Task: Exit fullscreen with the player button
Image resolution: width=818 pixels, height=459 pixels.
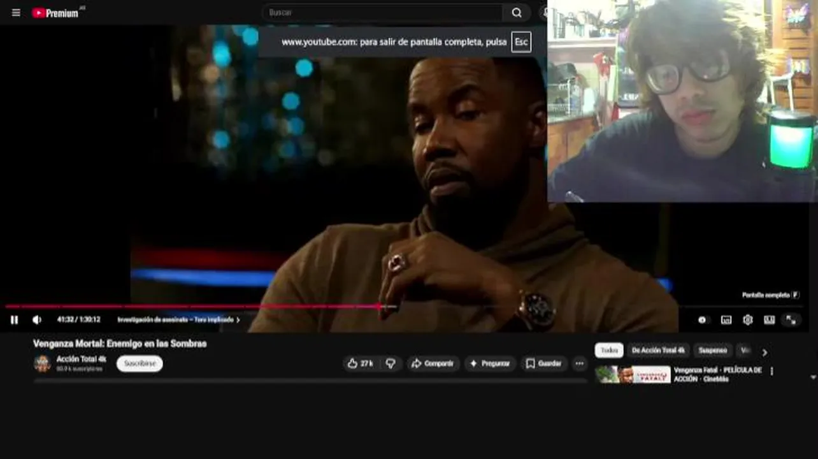Action: 791,320
